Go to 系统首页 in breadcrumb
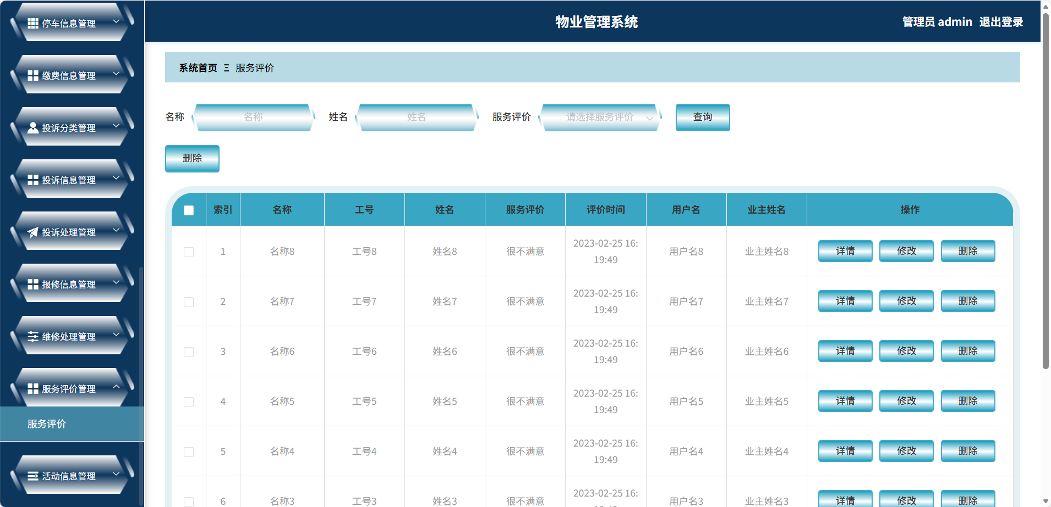Screen dimensions: 1051x507 pyautogui.click(x=198, y=68)
